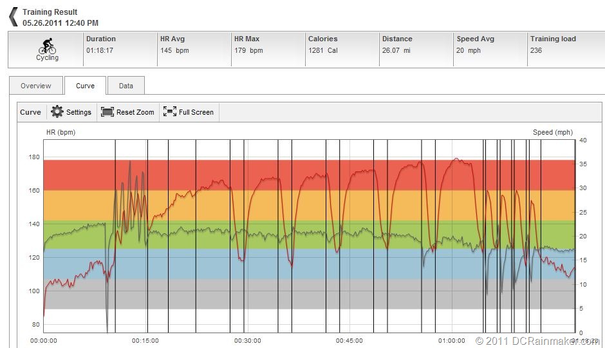The height and width of the screenshot is (348, 605).
Task: Click the Training load header
Action: 553,39
